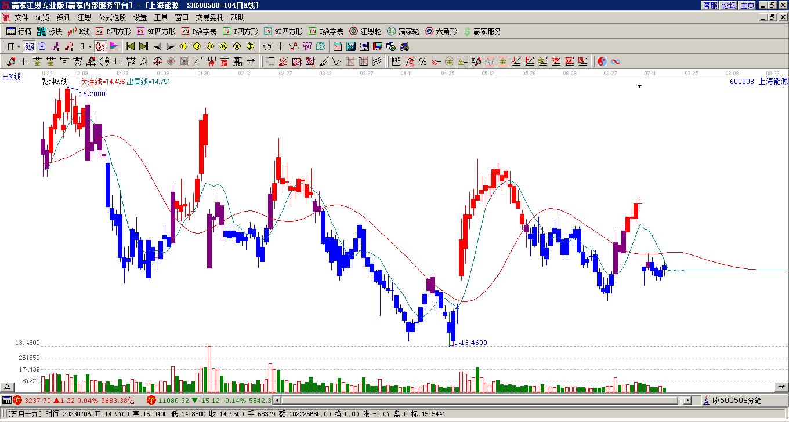
Task: Expand the candlestick style dropdown arrow
Action: 90,46
